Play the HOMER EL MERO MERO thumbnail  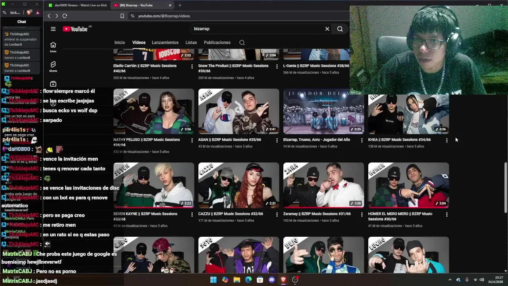click(408, 185)
